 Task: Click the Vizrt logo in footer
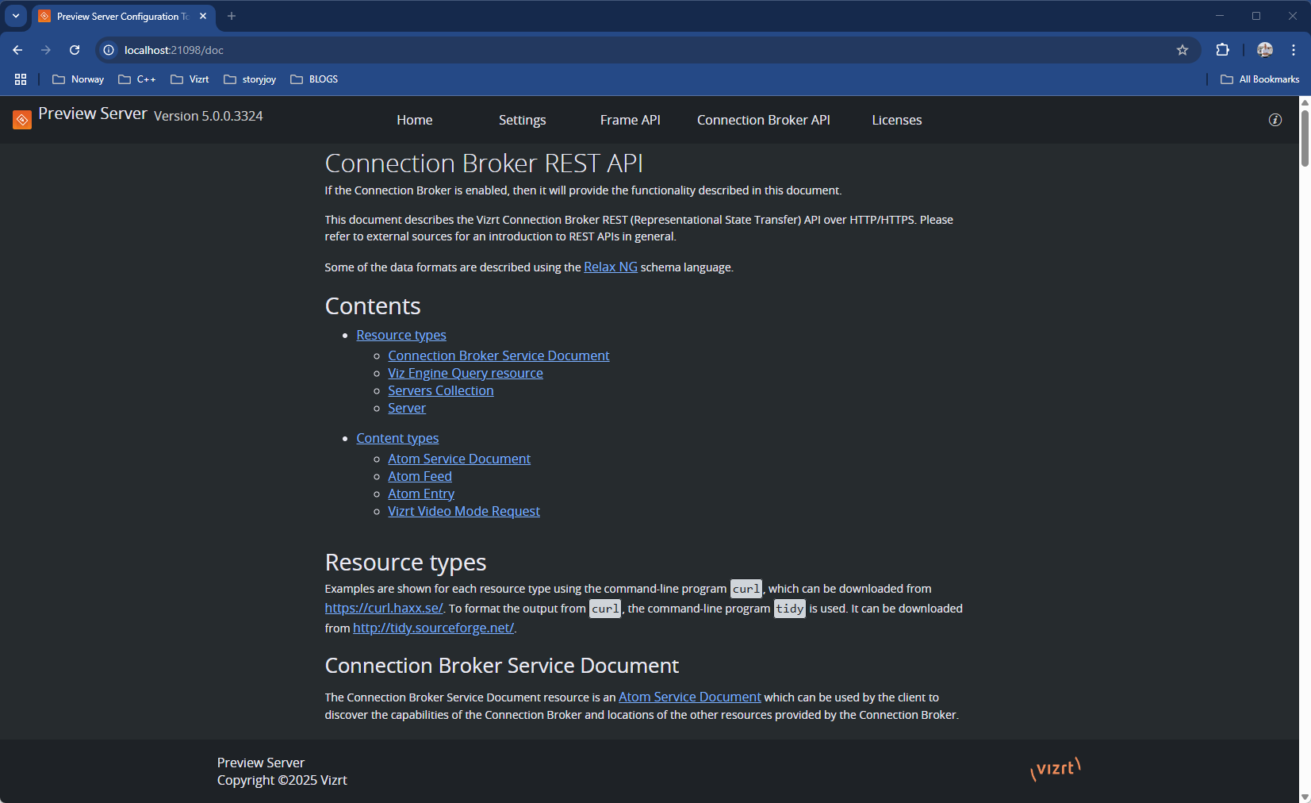pos(1056,769)
